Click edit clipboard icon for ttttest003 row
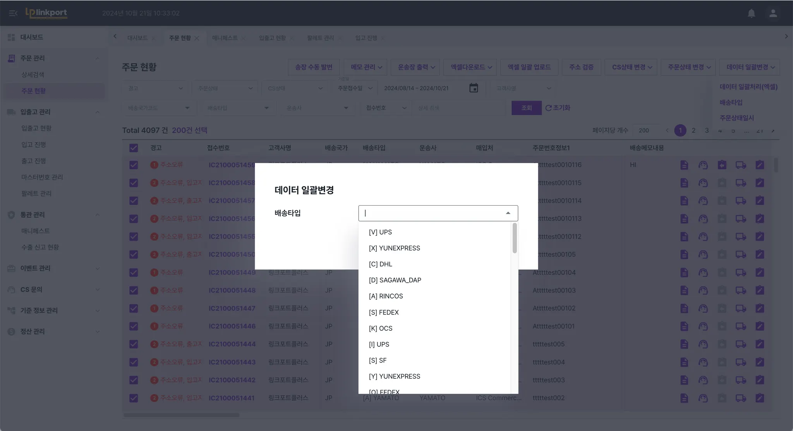This screenshot has width=793, height=431. click(x=760, y=380)
